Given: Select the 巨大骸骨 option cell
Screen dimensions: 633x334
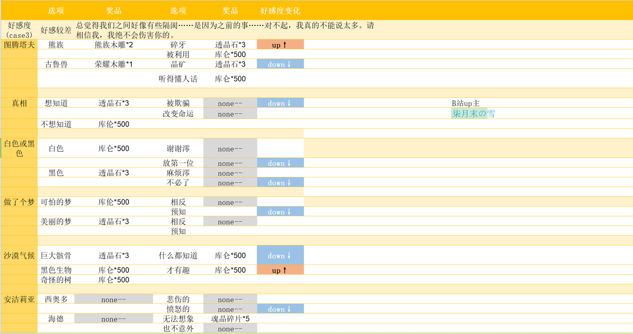Looking at the screenshot, I should pyautogui.click(x=56, y=255).
